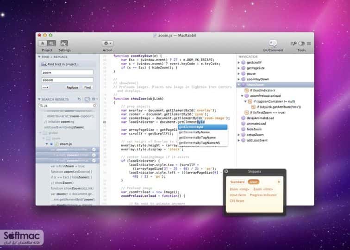This screenshot has height=250, width=350.
Task: Click the '.js' search filter field
Action: click(x=68, y=106)
